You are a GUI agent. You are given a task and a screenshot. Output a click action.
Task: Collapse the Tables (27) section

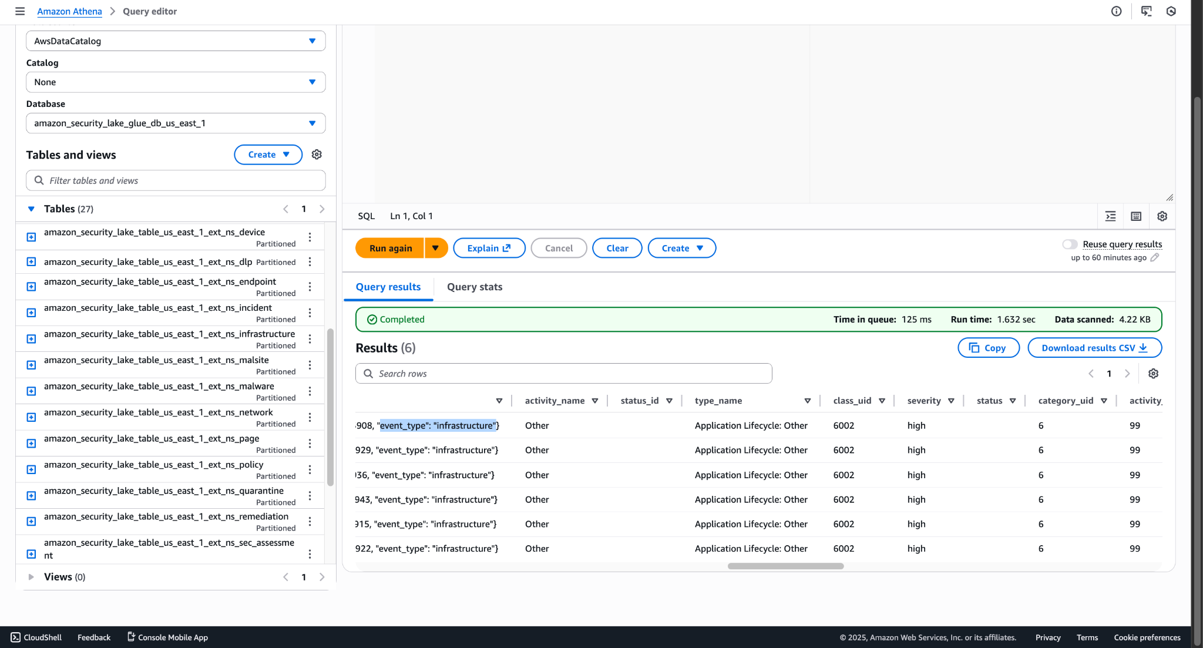click(x=32, y=209)
